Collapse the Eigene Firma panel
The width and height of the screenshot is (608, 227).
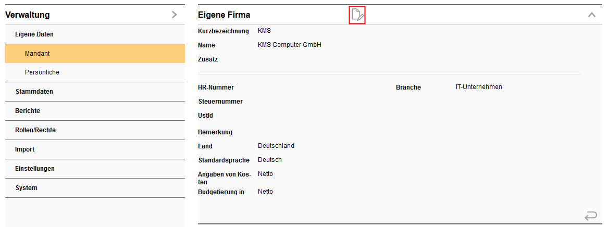coord(591,15)
